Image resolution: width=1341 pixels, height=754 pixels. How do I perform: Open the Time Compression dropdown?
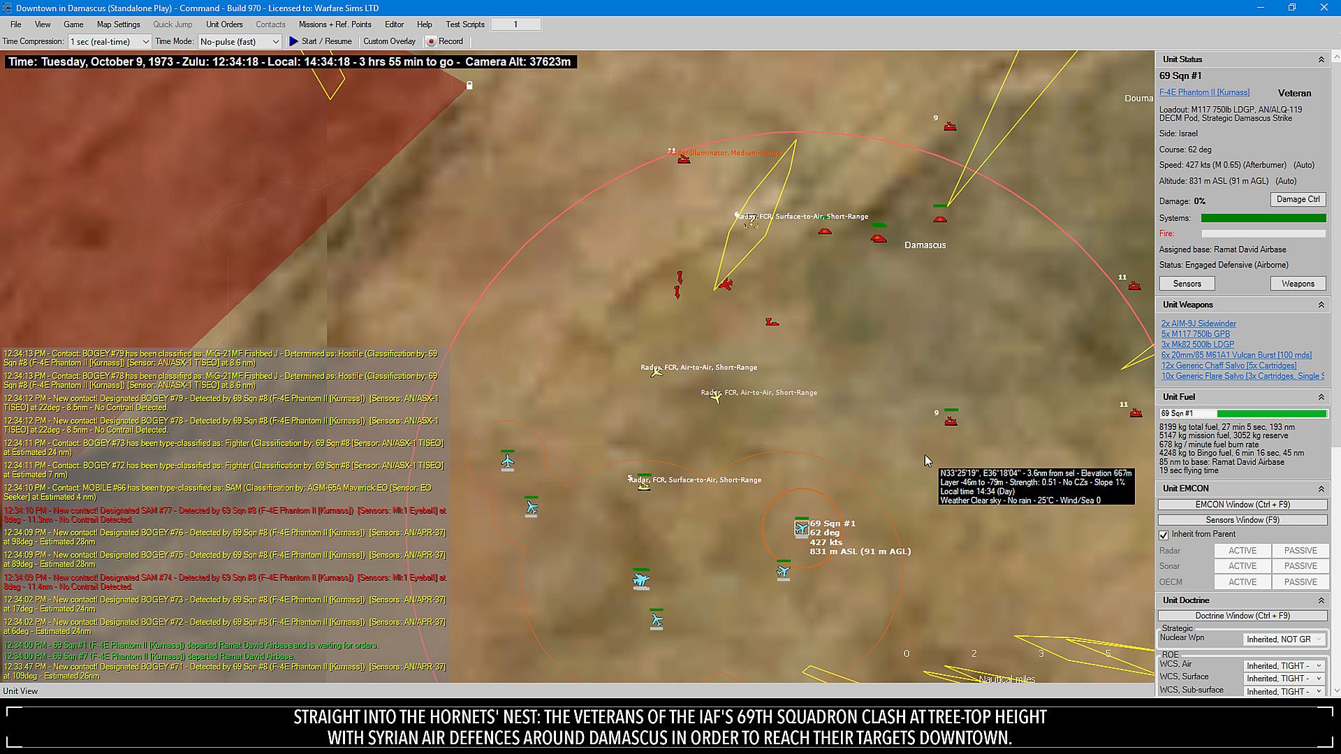pos(110,42)
